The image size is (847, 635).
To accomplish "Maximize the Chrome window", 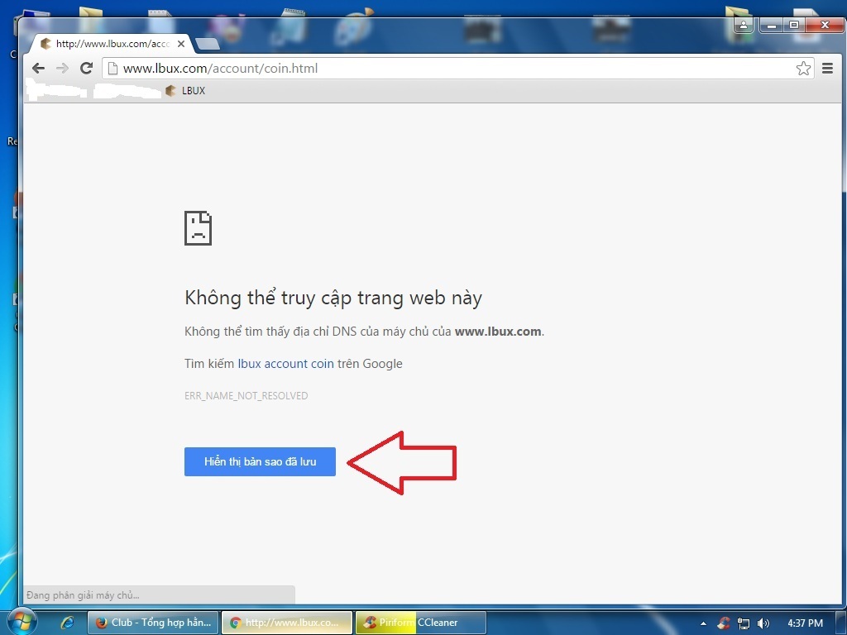I will pos(794,25).
